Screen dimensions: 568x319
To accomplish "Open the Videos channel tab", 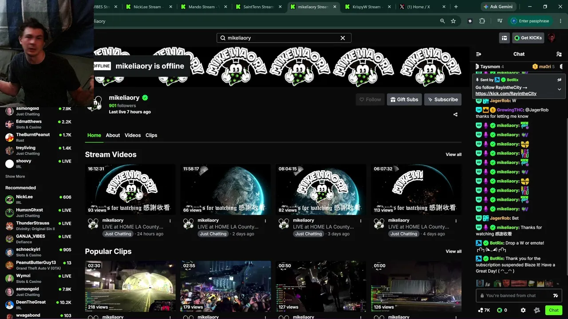I will click(133, 135).
